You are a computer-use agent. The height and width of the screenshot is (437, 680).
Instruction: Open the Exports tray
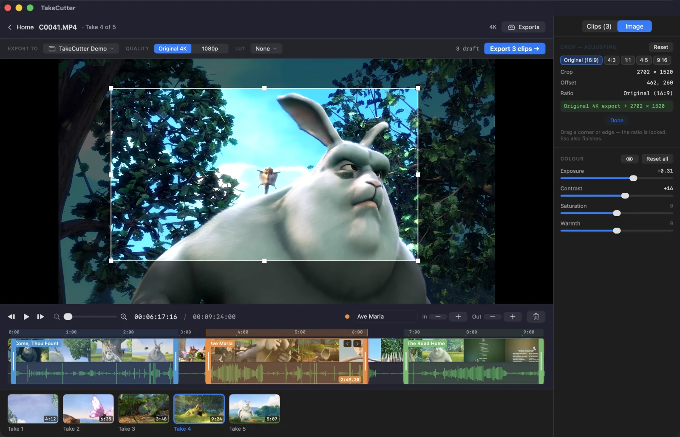click(524, 27)
